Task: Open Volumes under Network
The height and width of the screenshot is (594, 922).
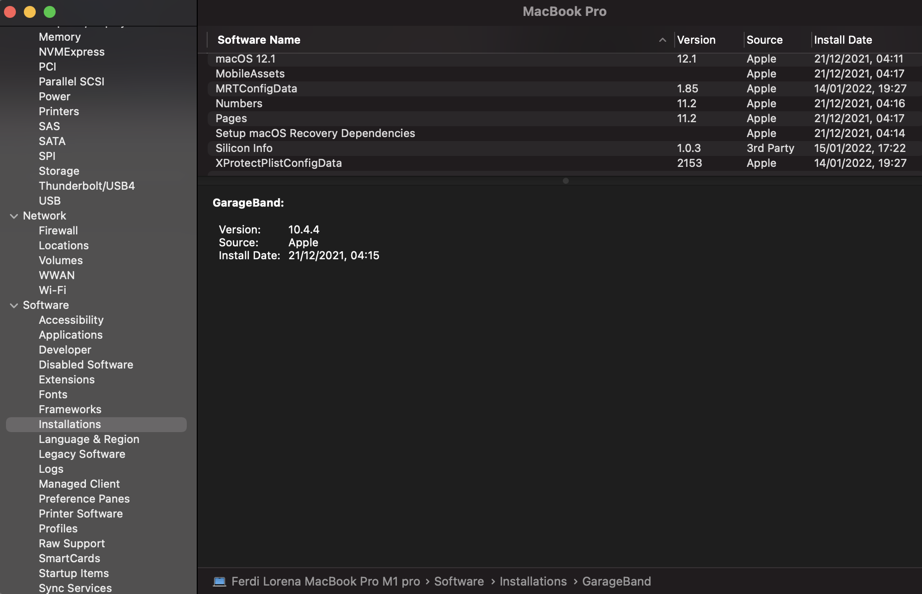Action: [x=61, y=261]
